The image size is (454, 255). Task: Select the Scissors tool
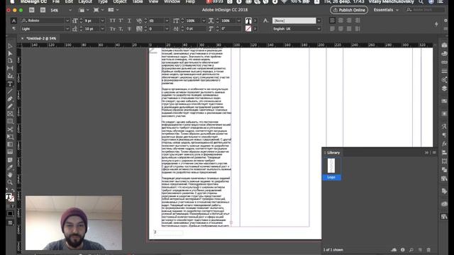tap(10, 129)
